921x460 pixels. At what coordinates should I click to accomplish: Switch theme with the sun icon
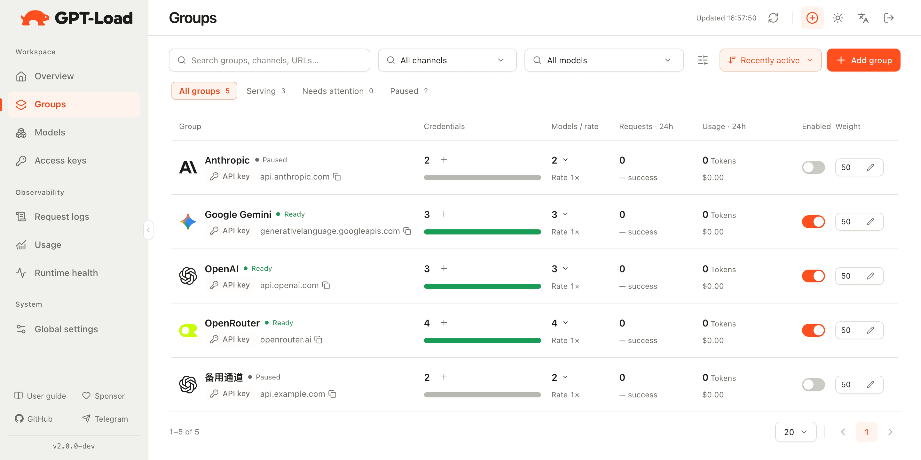838,18
